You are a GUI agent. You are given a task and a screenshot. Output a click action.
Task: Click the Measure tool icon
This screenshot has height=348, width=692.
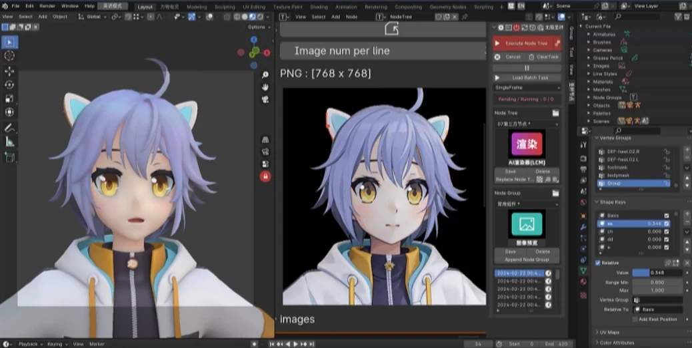[x=9, y=141]
